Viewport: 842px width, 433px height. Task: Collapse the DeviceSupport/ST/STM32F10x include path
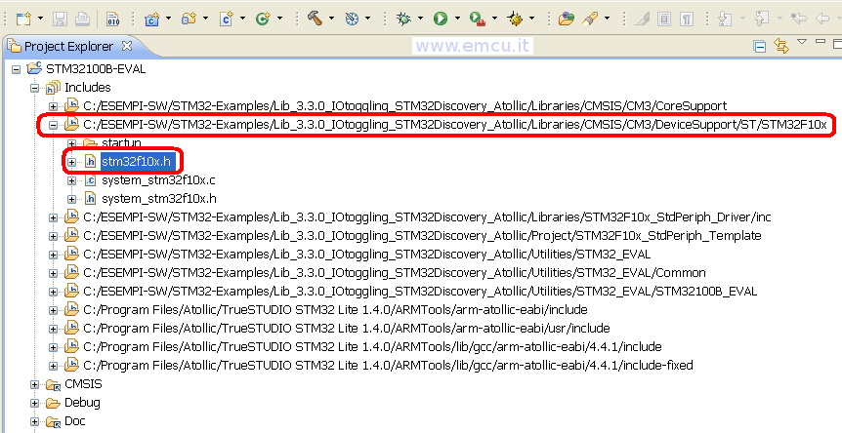[53, 125]
